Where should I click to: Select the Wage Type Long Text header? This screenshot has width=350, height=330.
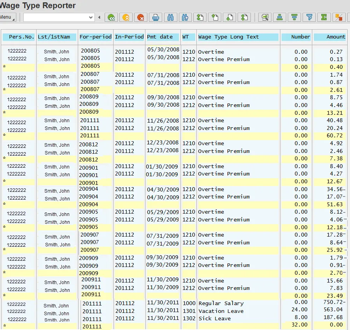pyautogui.click(x=238, y=37)
